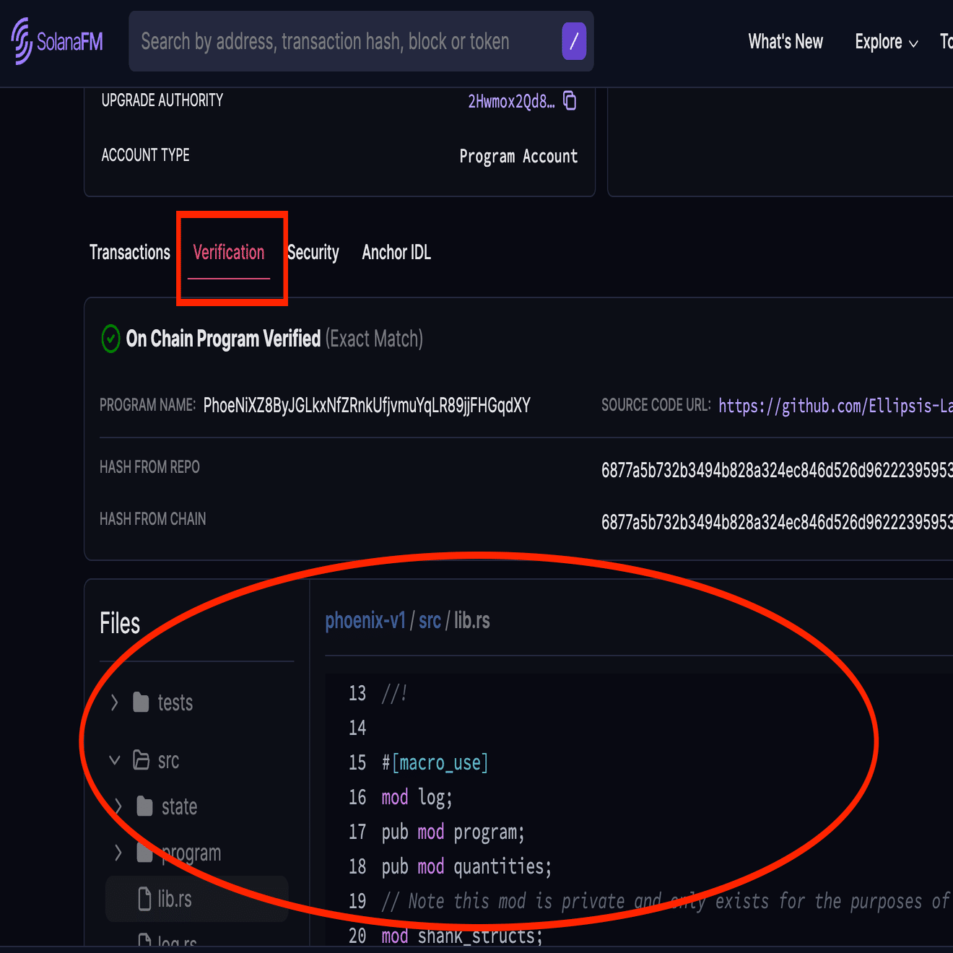Screen dimensions: 953x953
Task: Click the lib.rs breadcrumb text
Action: [x=472, y=621]
